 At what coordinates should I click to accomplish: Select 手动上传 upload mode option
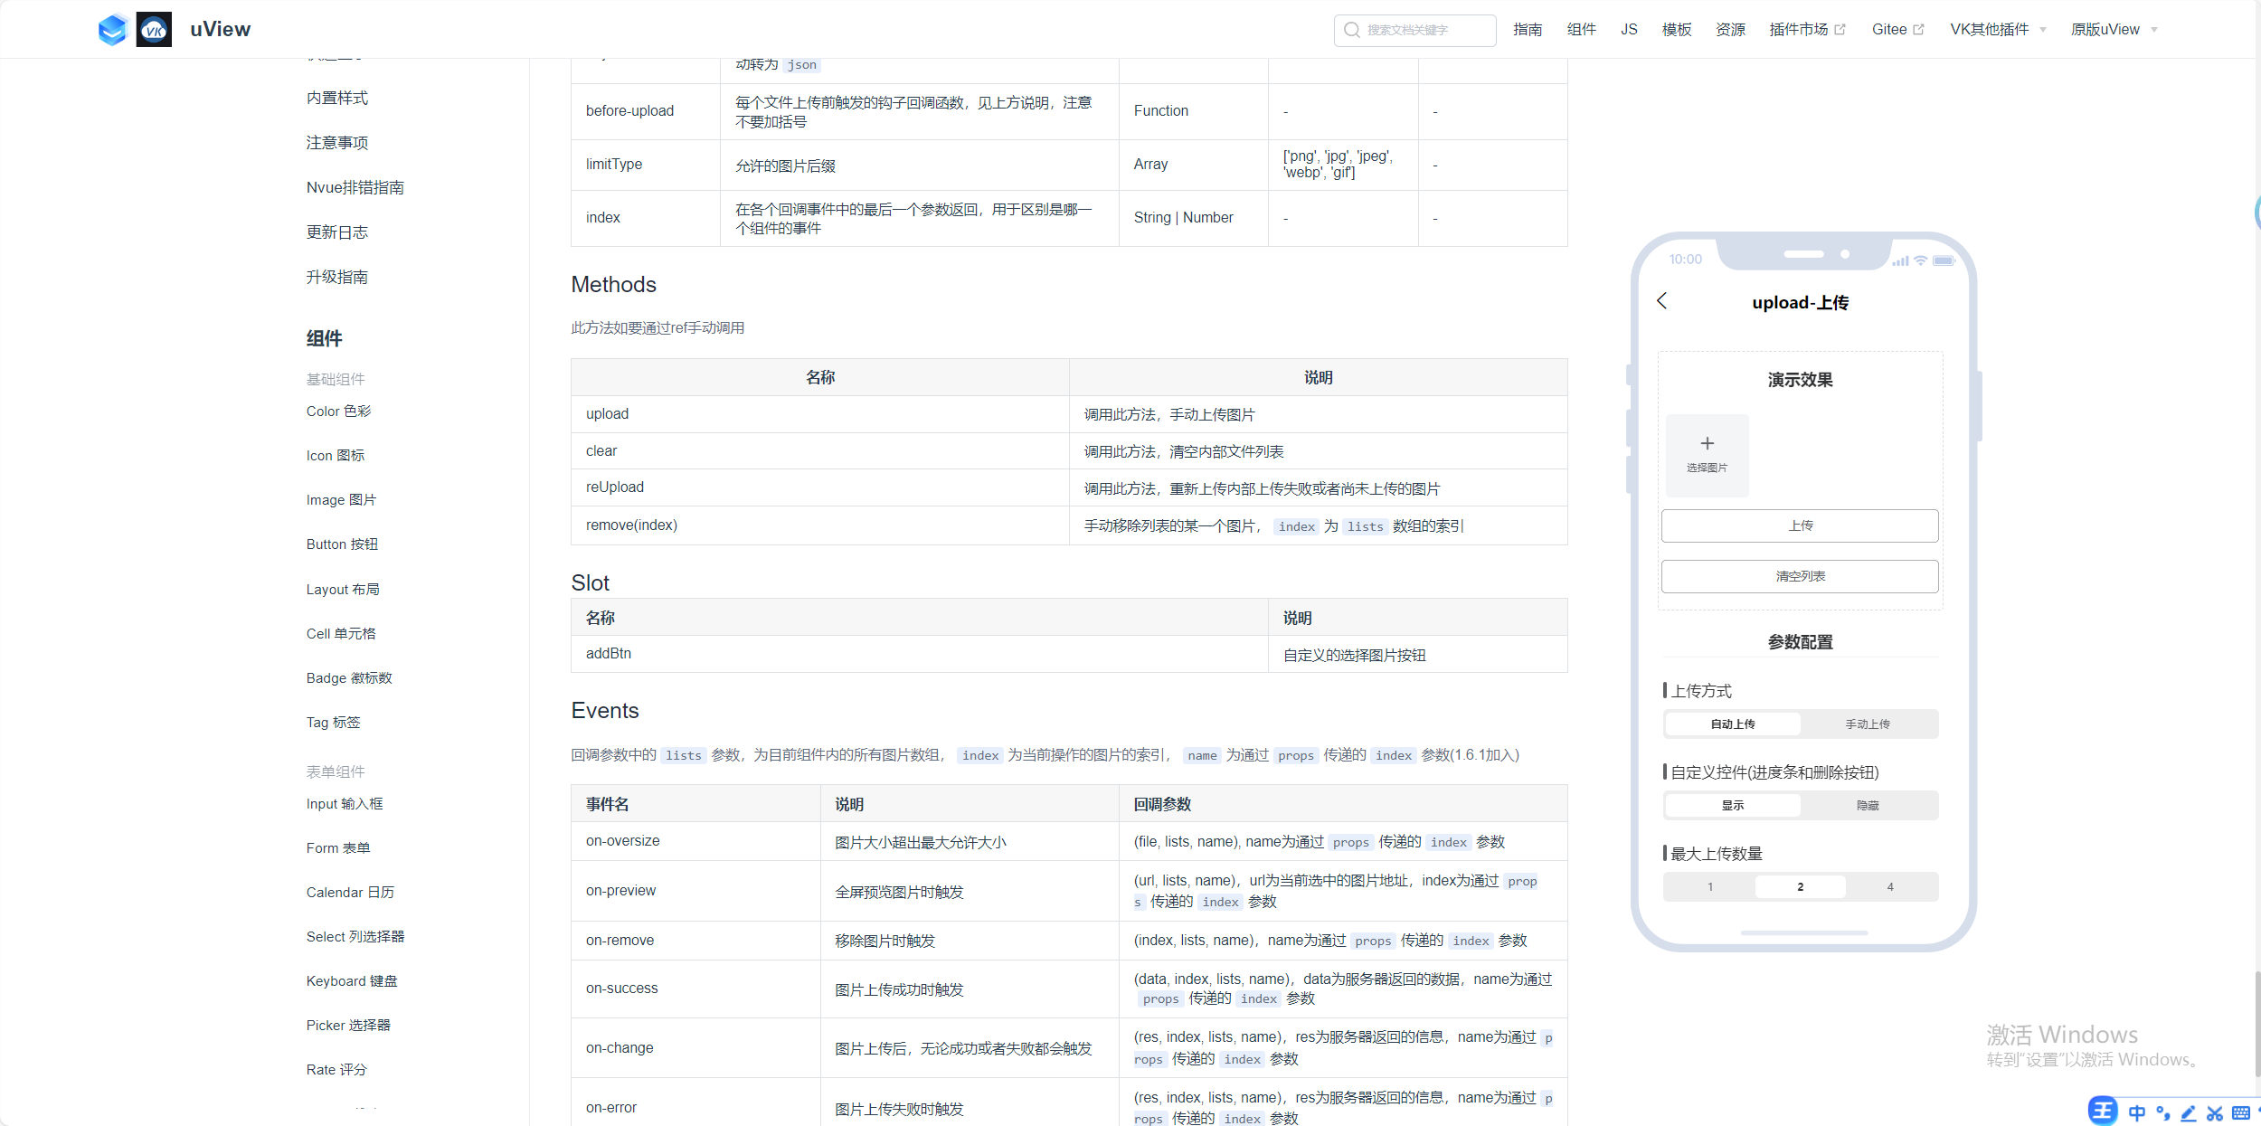click(x=1867, y=724)
